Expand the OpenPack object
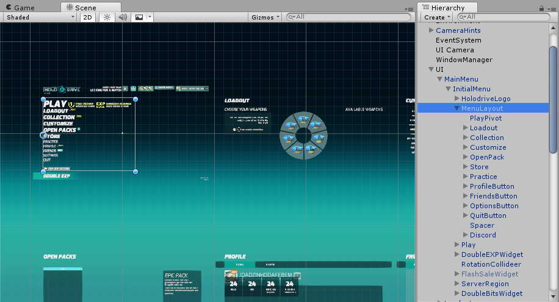This screenshot has height=302, width=559. click(465, 157)
